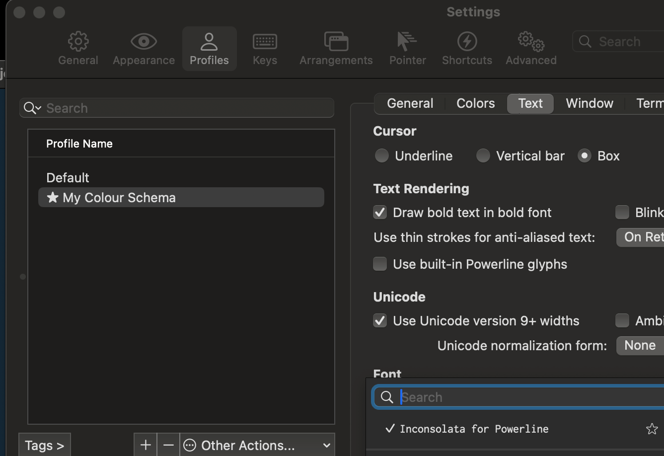Open the Other Actions dropdown

pos(257,445)
